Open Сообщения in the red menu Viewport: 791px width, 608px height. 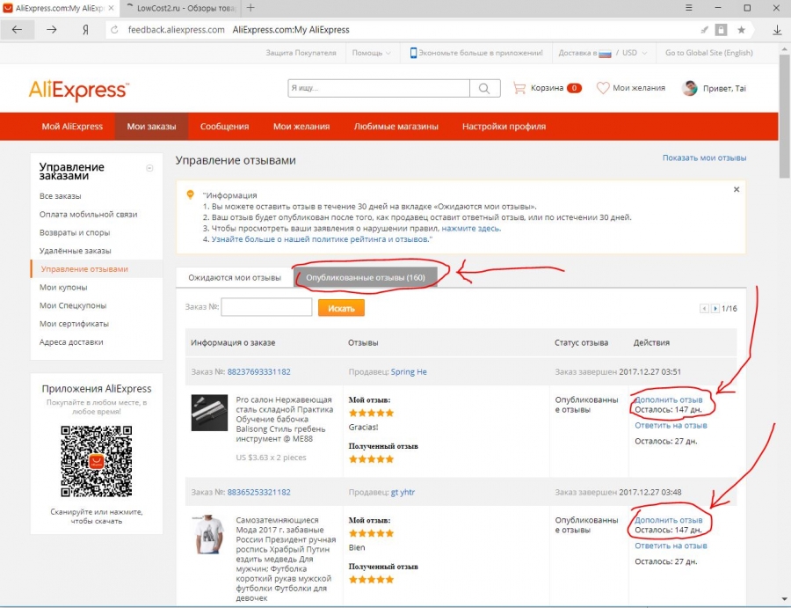tap(224, 127)
